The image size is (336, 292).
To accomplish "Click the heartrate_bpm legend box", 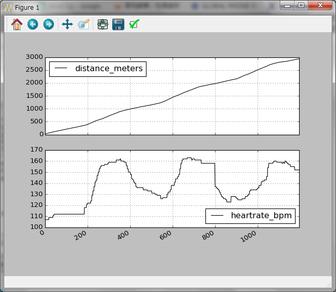I will [x=250, y=216].
